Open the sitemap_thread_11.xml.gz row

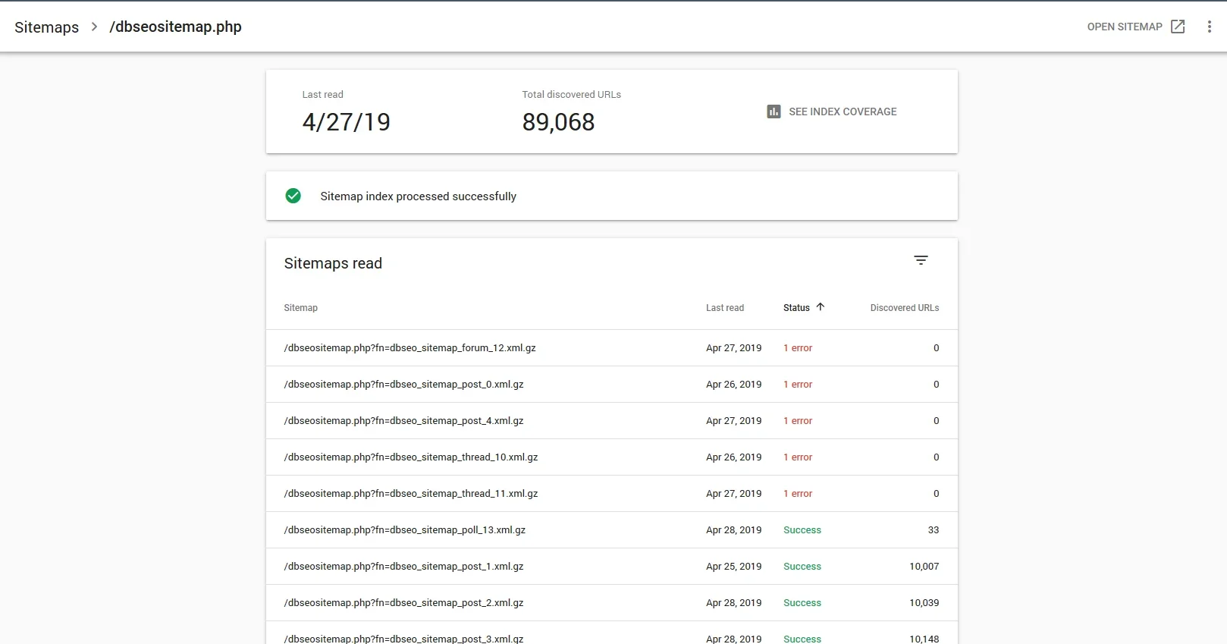611,494
